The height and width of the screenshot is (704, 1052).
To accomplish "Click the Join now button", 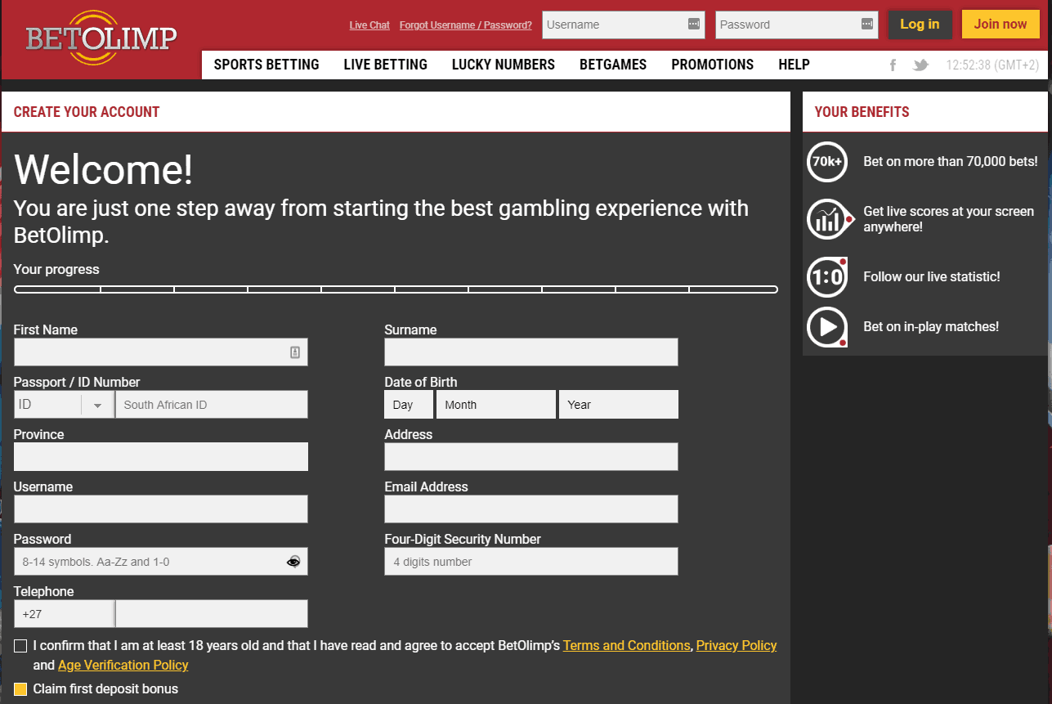I will (1001, 25).
